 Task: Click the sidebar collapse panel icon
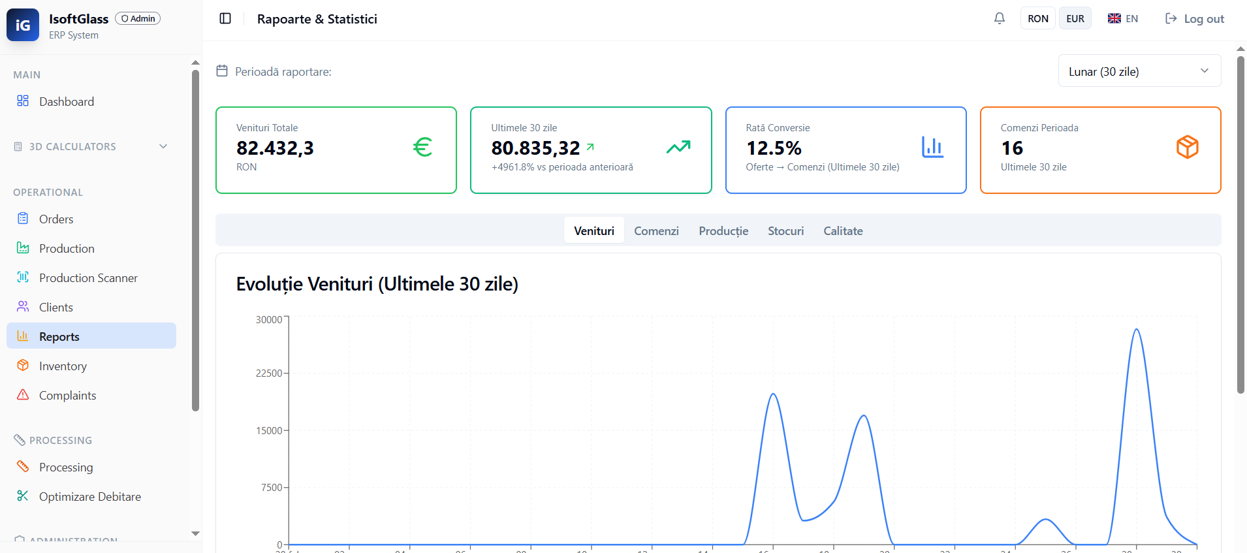point(225,18)
